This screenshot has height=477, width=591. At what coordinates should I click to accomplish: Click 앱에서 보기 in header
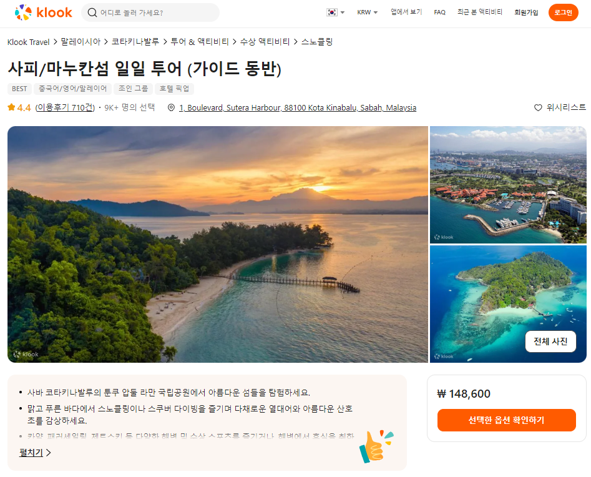tap(406, 12)
